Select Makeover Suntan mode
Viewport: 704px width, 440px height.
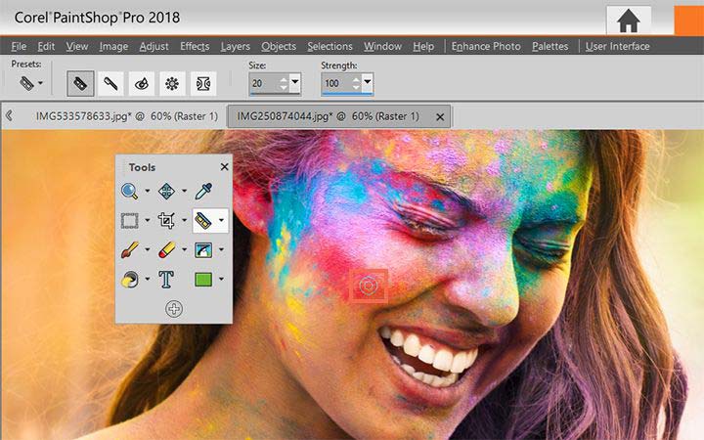pyautogui.click(x=172, y=83)
